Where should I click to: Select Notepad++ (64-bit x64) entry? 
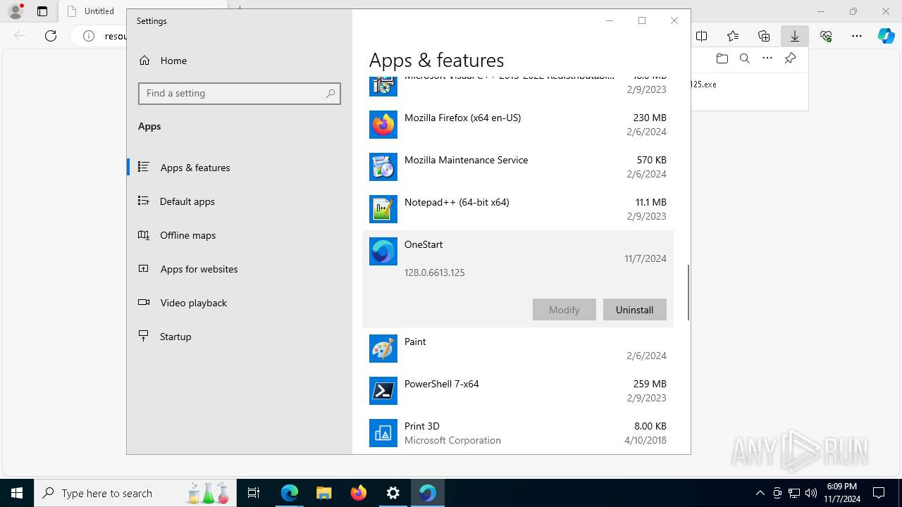coord(518,209)
